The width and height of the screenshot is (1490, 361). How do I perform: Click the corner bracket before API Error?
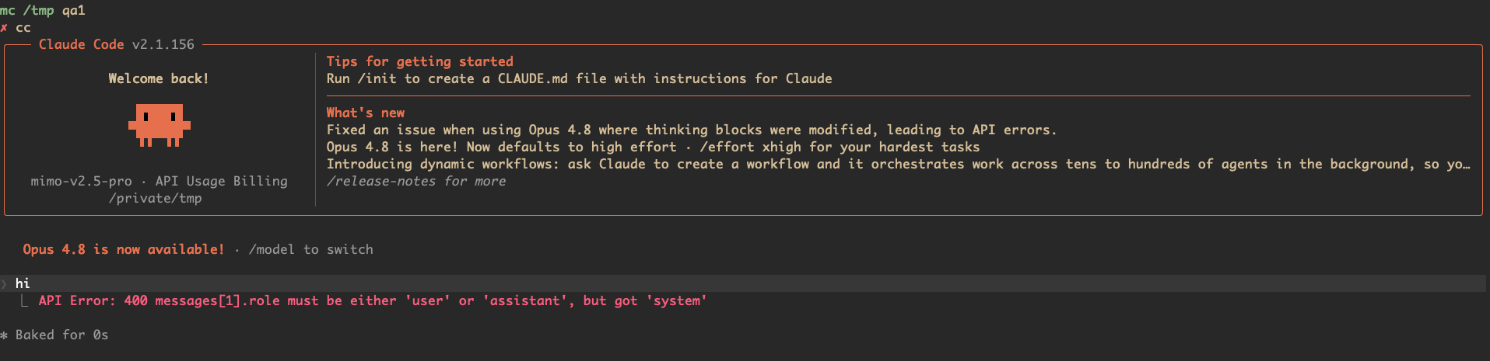pos(24,300)
